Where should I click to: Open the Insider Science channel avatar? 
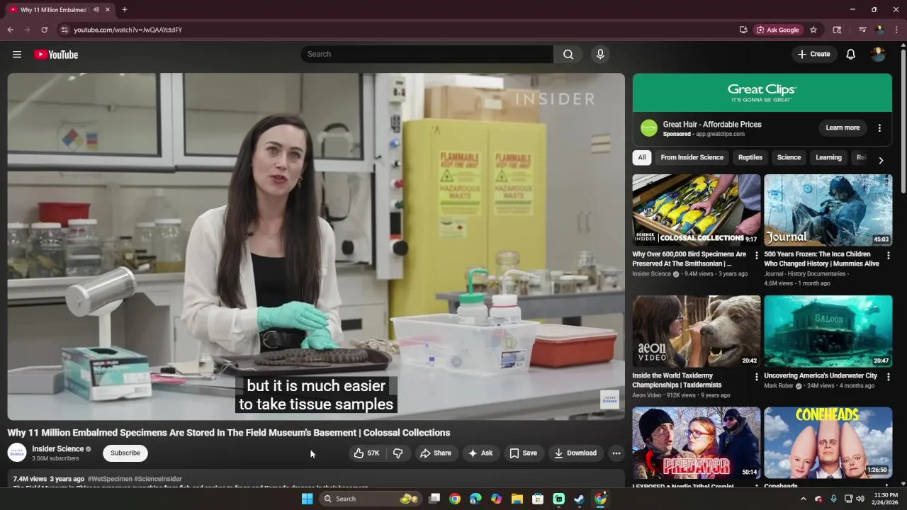tap(17, 453)
